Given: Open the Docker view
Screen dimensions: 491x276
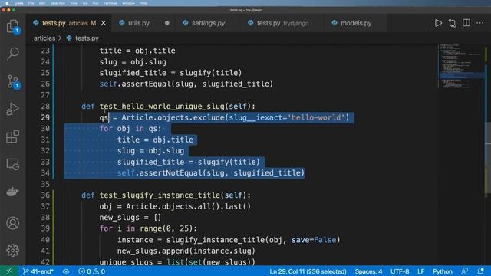Looking at the screenshot, I should coord(12,192).
